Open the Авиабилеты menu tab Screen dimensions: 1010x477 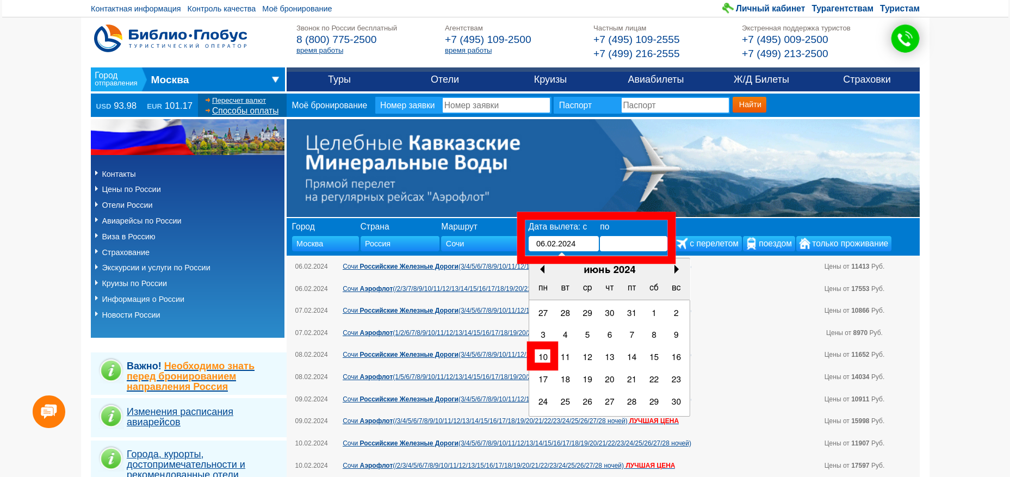(655, 79)
